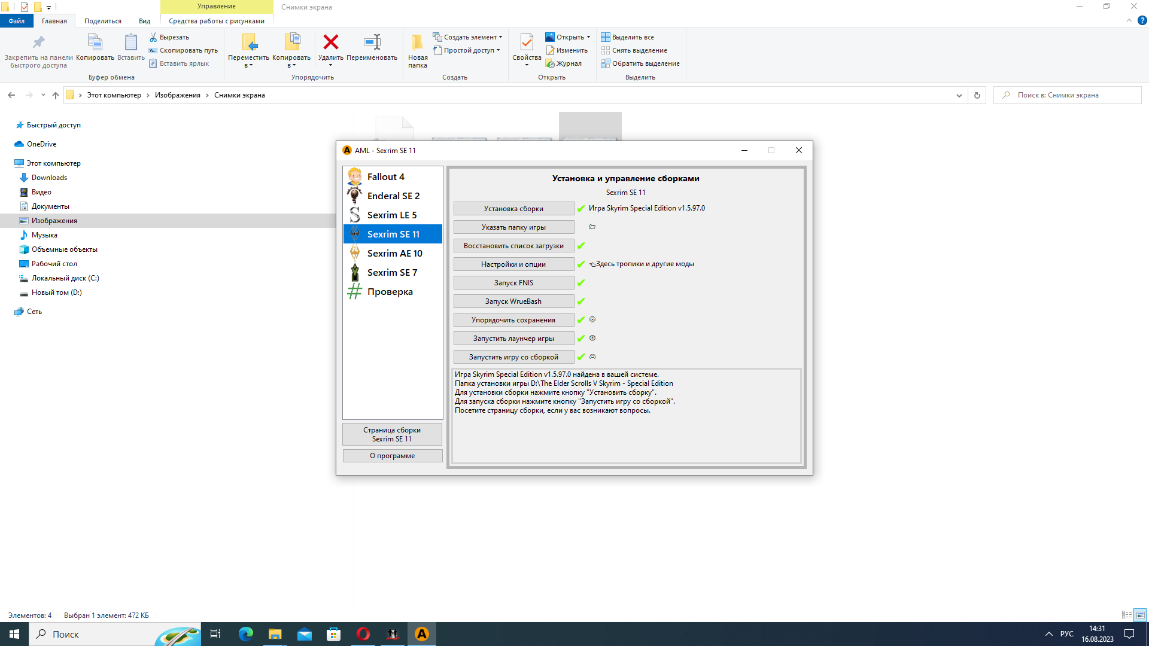Image resolution: width=1149 pixels, height=646 pixels.
Task: Select Fallout 4 in the builds list
Action: (385, 176)
